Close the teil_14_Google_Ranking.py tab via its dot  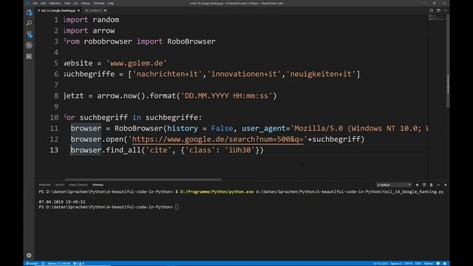(78, 10)
